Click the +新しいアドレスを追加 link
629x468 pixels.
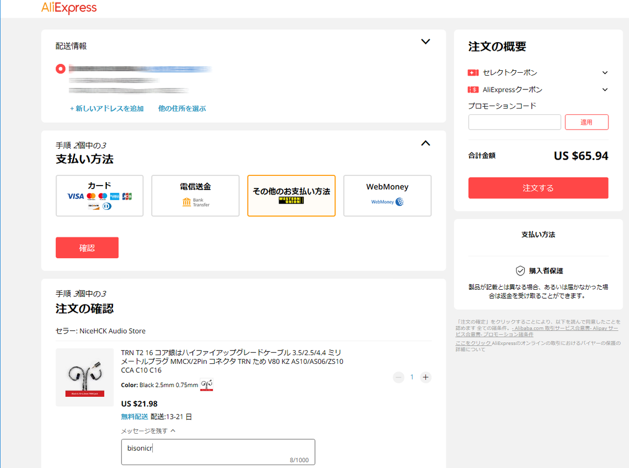(107, 109)
